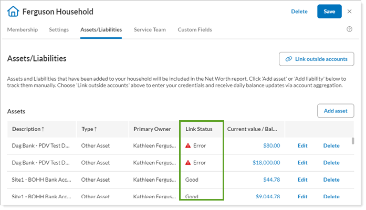The width and height of the screenshot is (366, 210).
Task: Delete the Ferguson Household
Action: click(x=299, y=12)
